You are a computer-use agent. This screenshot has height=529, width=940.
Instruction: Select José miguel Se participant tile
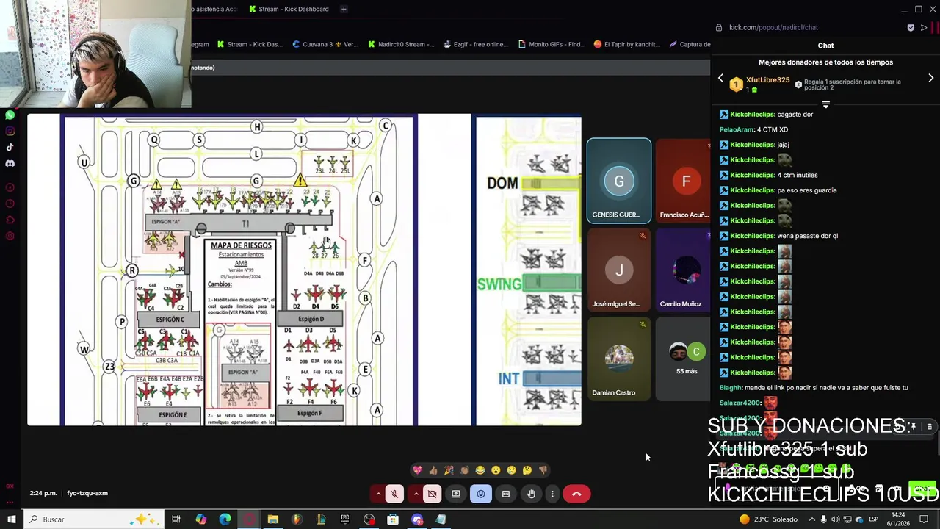[x=619, y=270]
